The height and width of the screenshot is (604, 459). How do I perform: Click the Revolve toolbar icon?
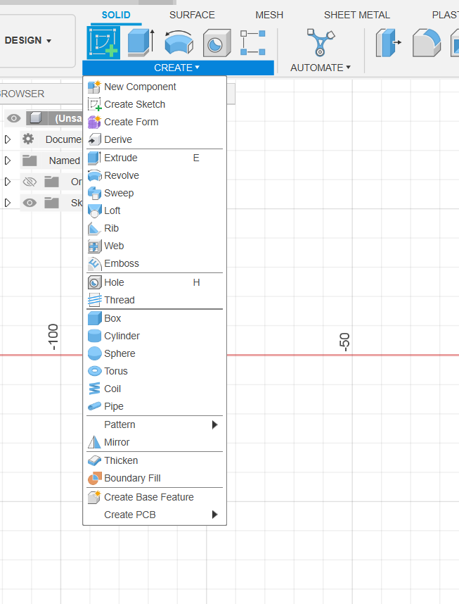point(179,42)
